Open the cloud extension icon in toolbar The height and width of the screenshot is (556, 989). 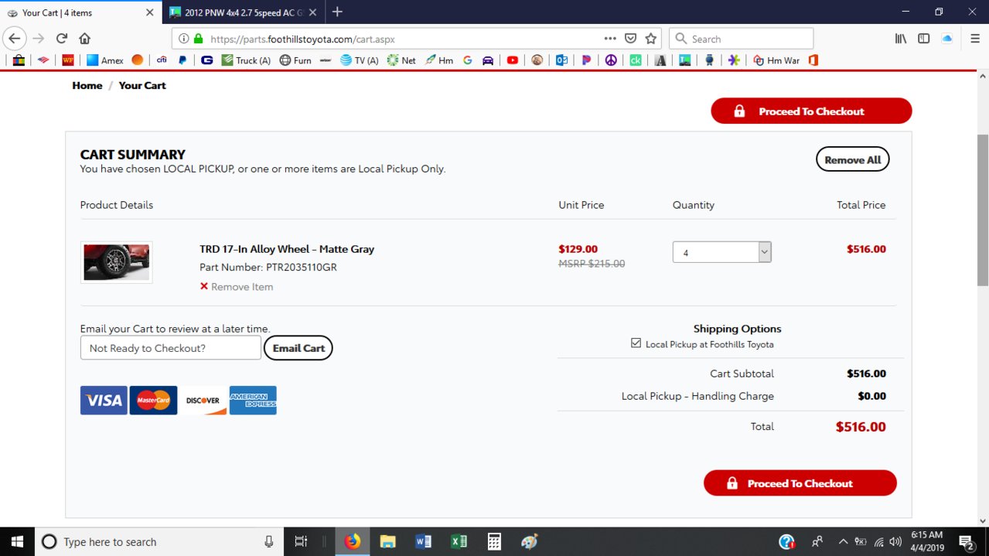(x=946, y=39)
